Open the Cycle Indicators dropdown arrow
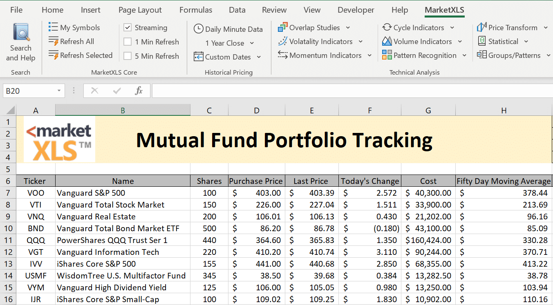Viewport: 553px width, 305px height. [x=452, y=28]
